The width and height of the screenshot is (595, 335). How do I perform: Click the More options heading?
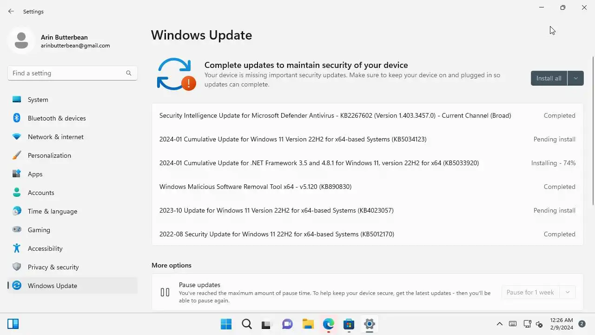tap(172, 265)
